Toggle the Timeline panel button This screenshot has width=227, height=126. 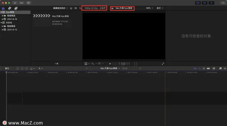[x=205, y=3]
